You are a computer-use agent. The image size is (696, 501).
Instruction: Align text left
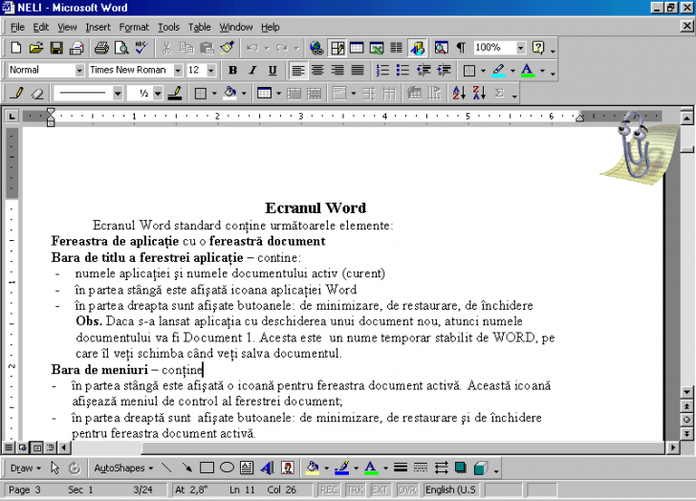tap(298, 70)
